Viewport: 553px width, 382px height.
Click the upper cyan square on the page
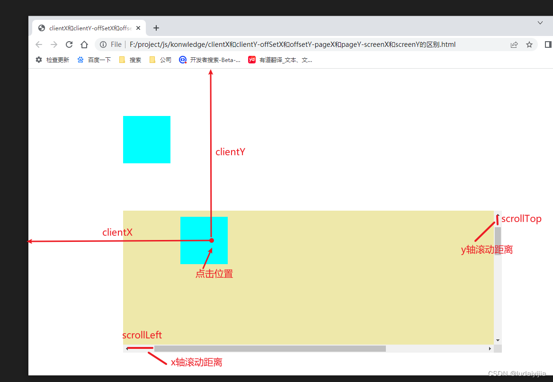(146, 139)
